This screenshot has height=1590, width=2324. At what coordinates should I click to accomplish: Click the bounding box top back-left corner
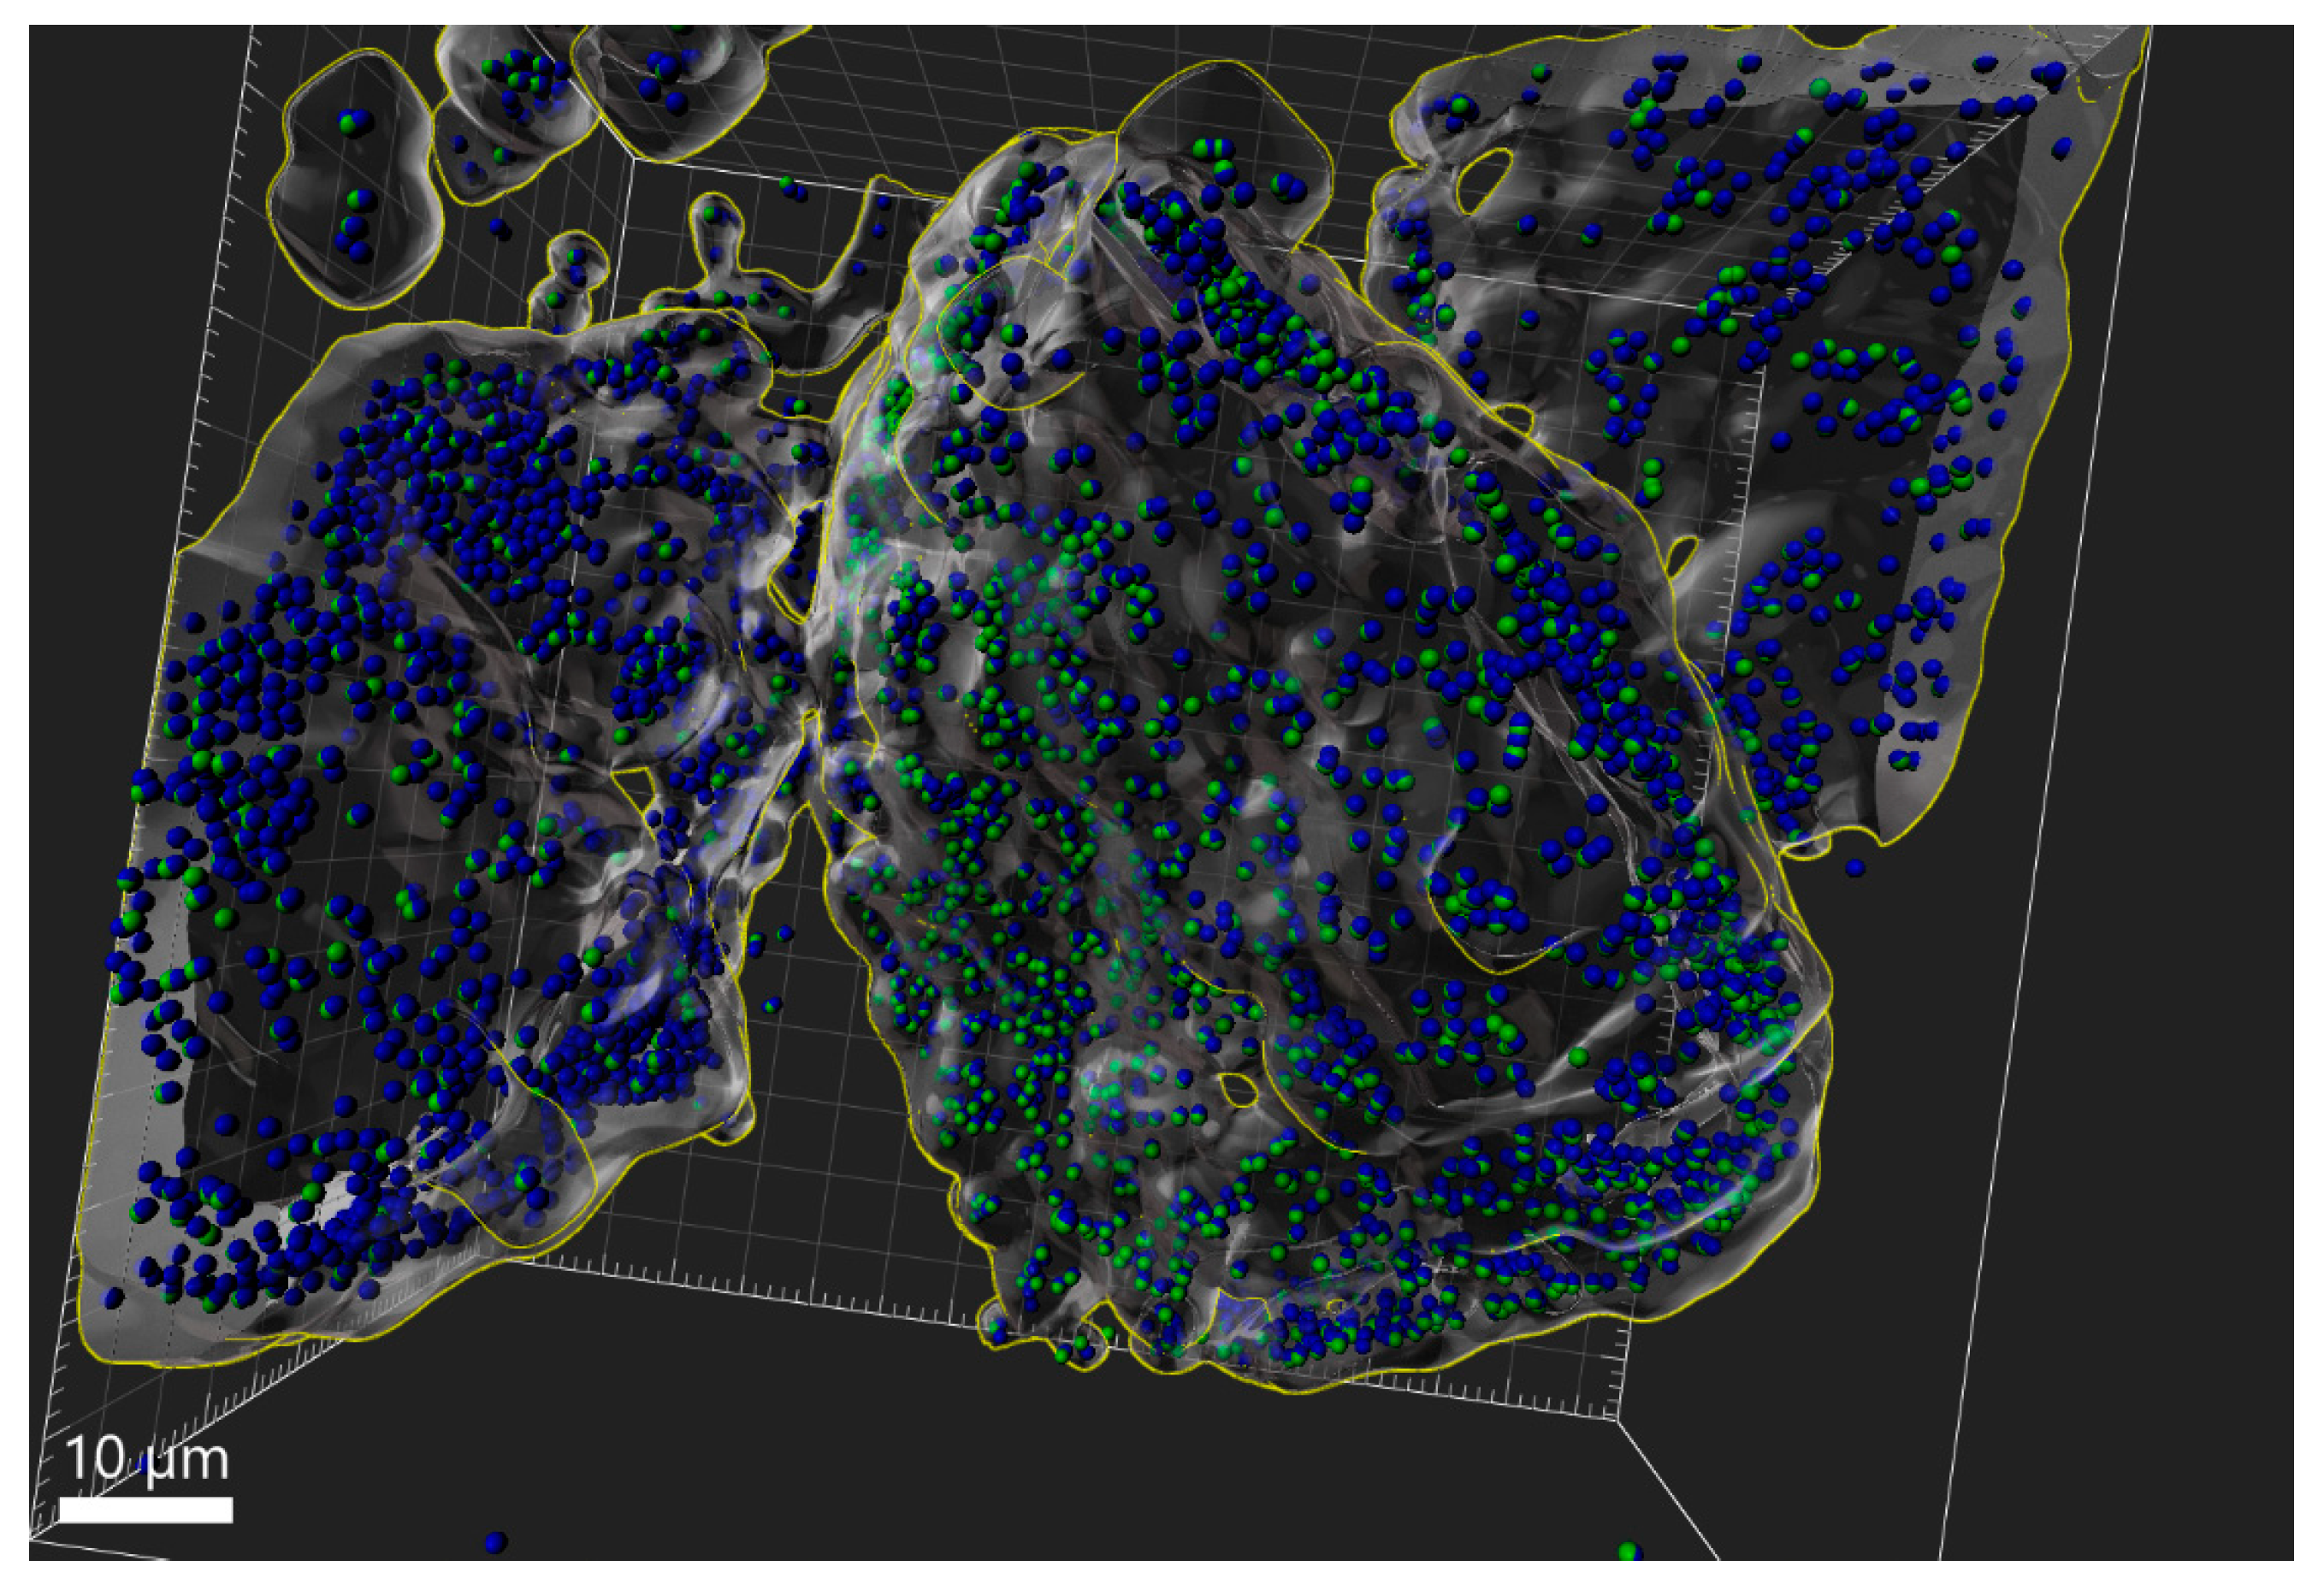click(632, 157)
